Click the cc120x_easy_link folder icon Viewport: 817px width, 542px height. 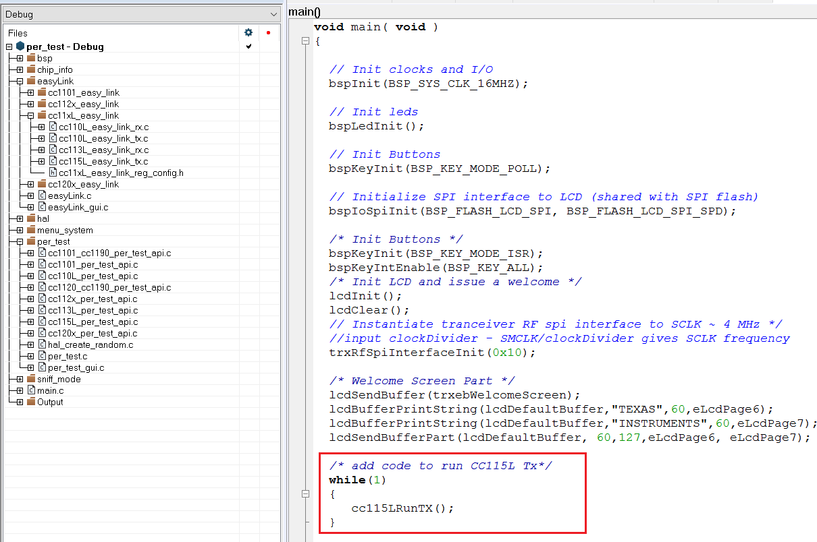pos(42,184)
